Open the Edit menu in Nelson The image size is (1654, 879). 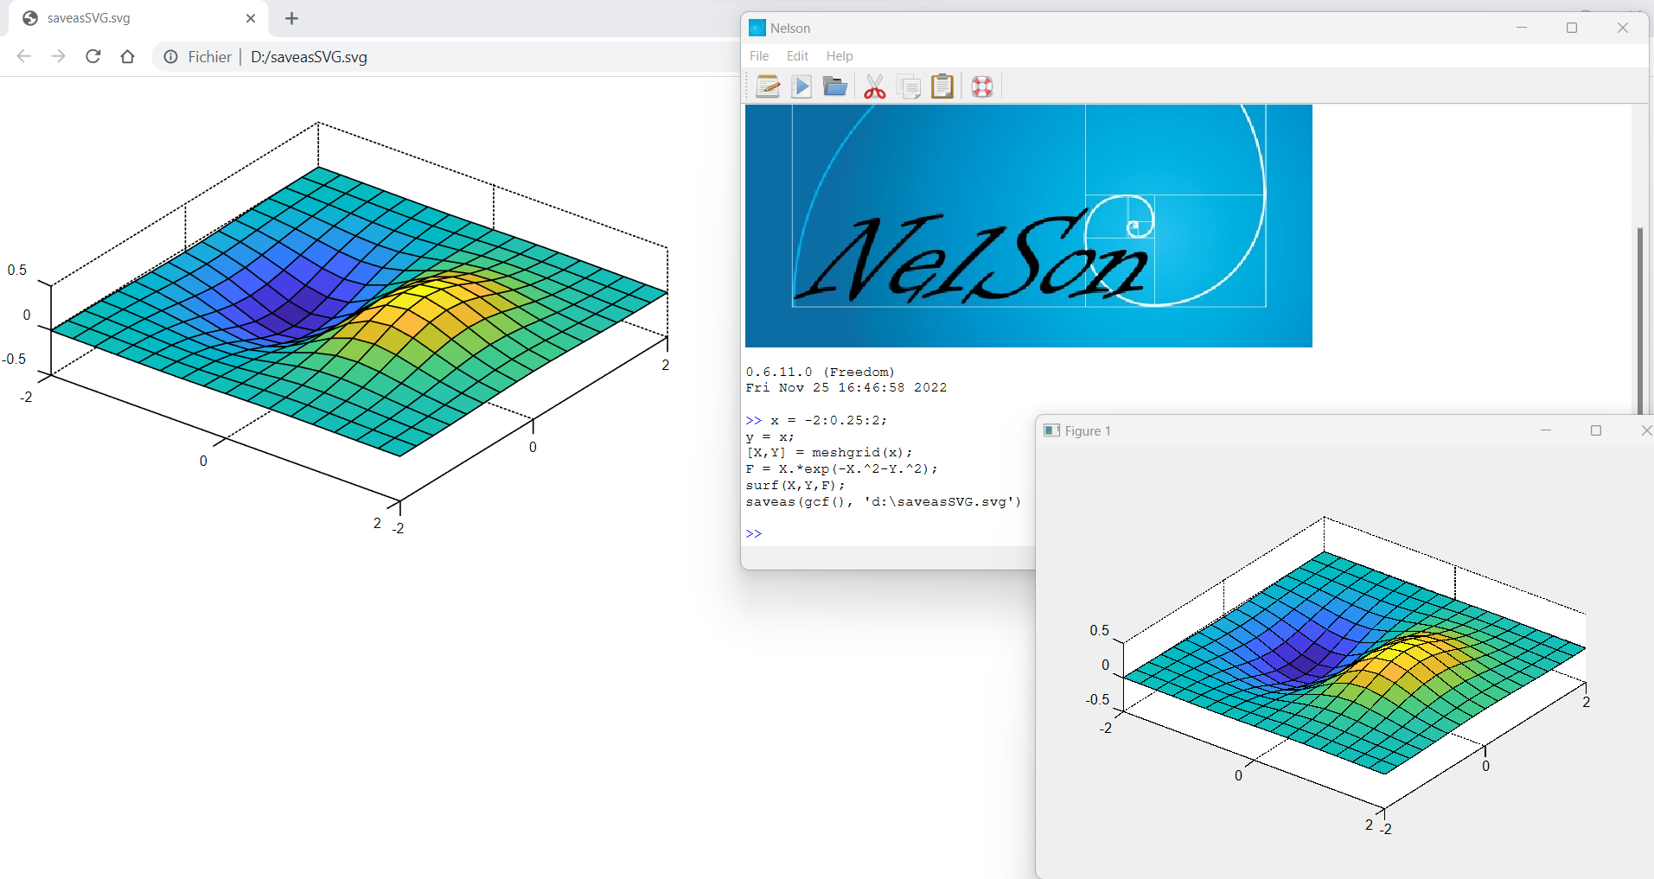click(797, 55)
